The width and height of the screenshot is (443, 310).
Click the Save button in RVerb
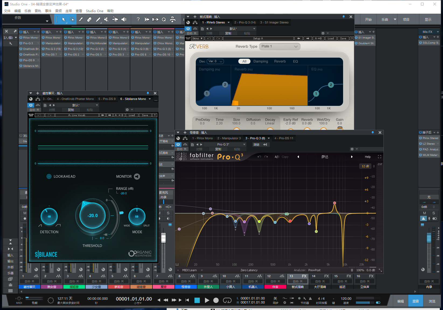pyautogui.click(x=343, y=38)
